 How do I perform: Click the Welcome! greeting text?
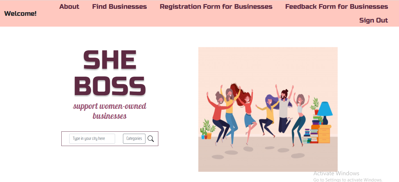[20, 13]
